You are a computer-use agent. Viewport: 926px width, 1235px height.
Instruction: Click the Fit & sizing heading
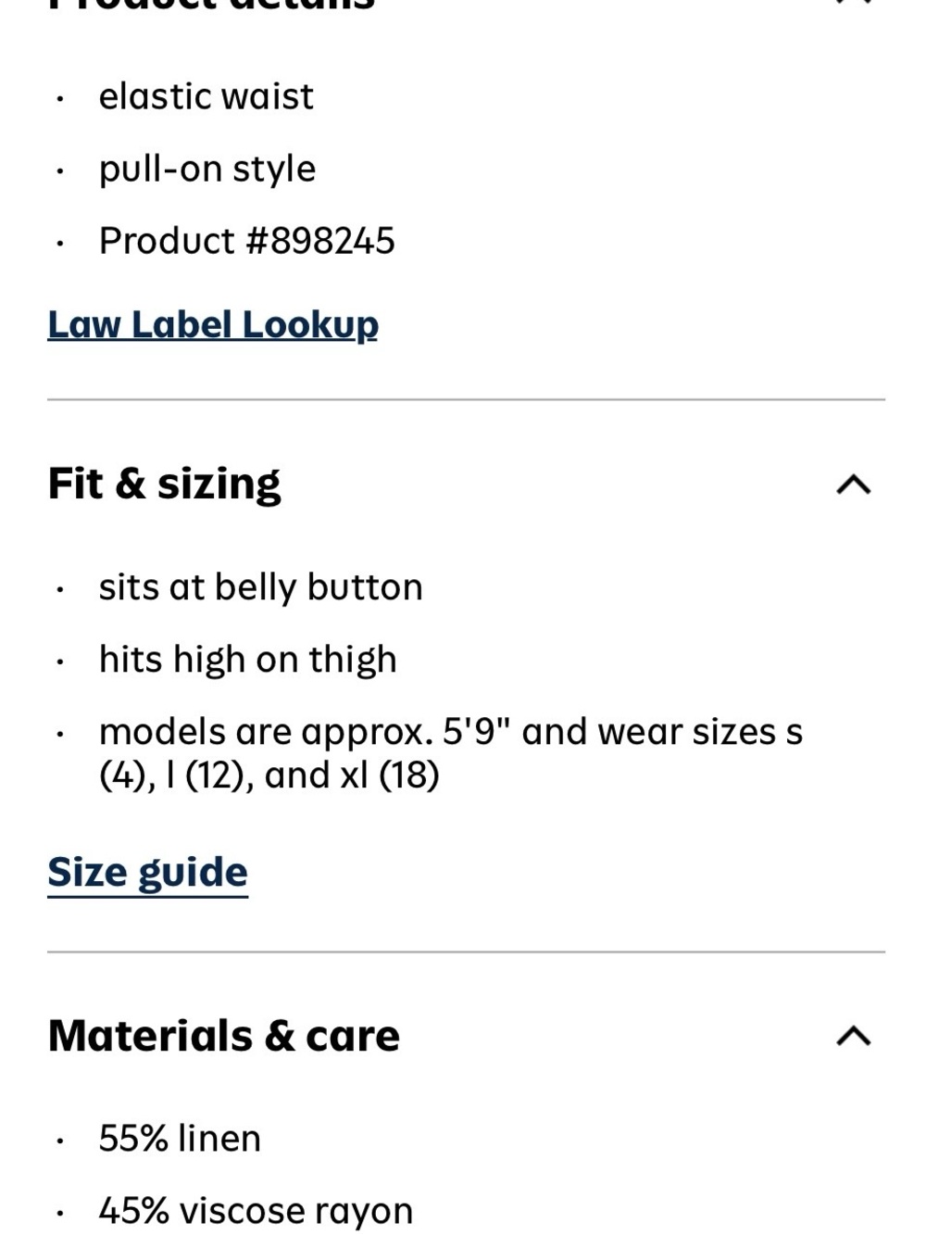[x=164, y=484]
